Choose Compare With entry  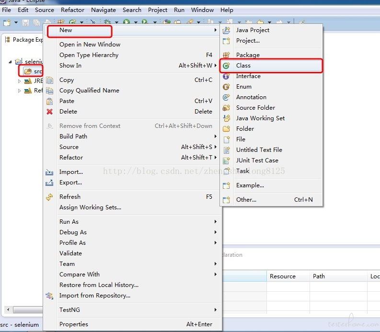[x=80, y=275]
